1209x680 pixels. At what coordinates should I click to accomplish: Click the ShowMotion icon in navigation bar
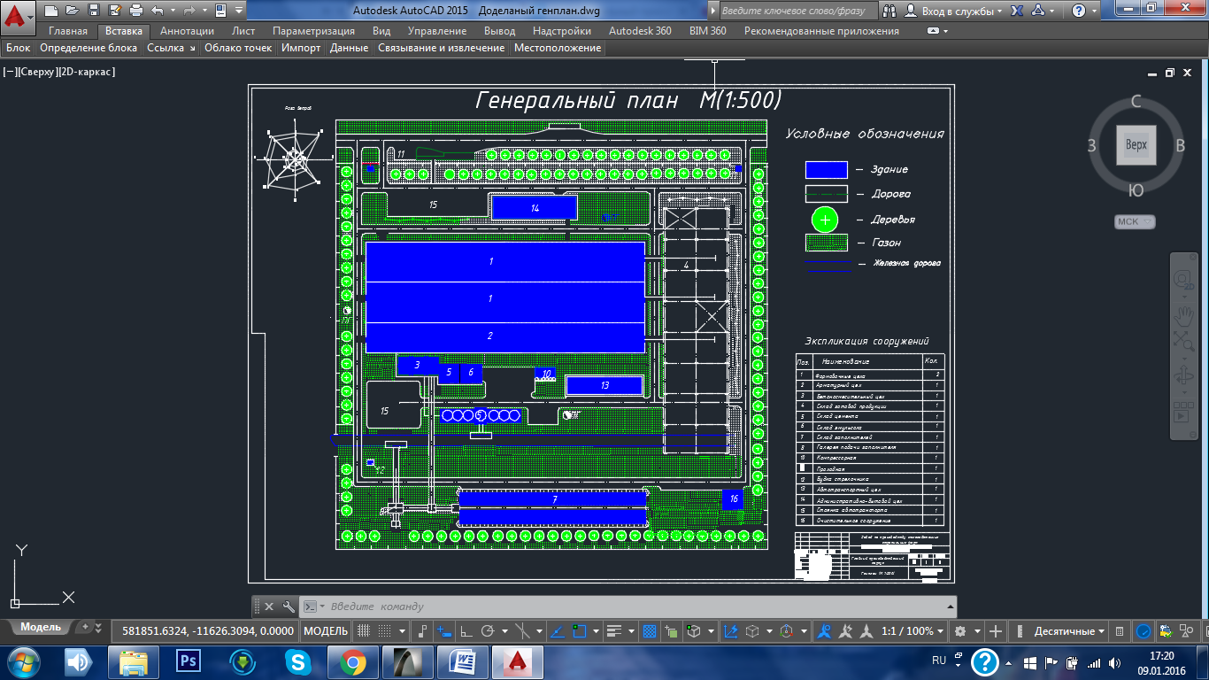[x=1183, y=413]
